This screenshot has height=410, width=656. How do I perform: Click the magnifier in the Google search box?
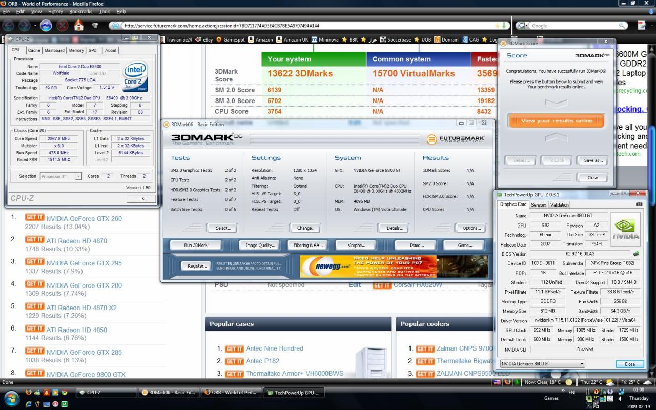point(623,25)
